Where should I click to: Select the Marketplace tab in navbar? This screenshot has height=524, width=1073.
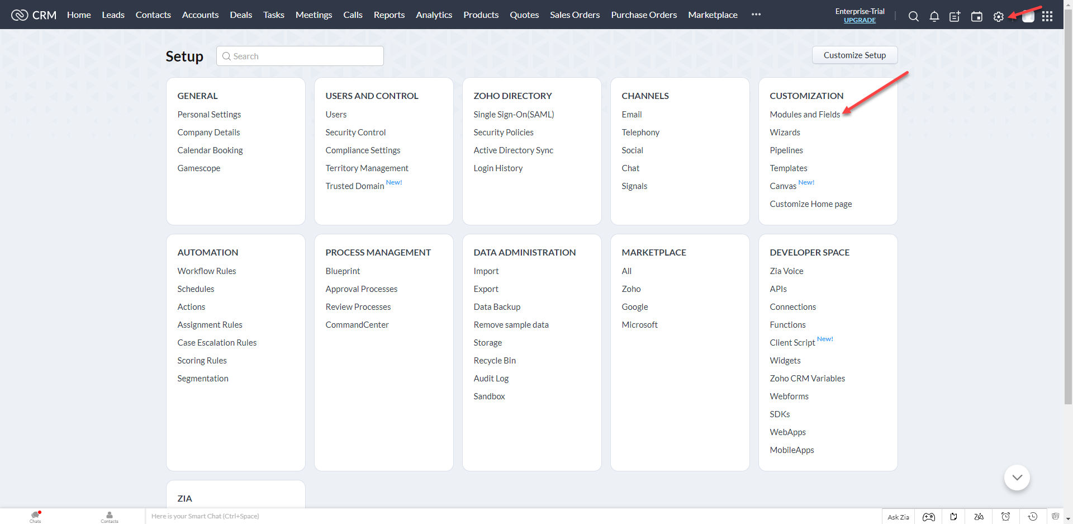click(713, 15)
